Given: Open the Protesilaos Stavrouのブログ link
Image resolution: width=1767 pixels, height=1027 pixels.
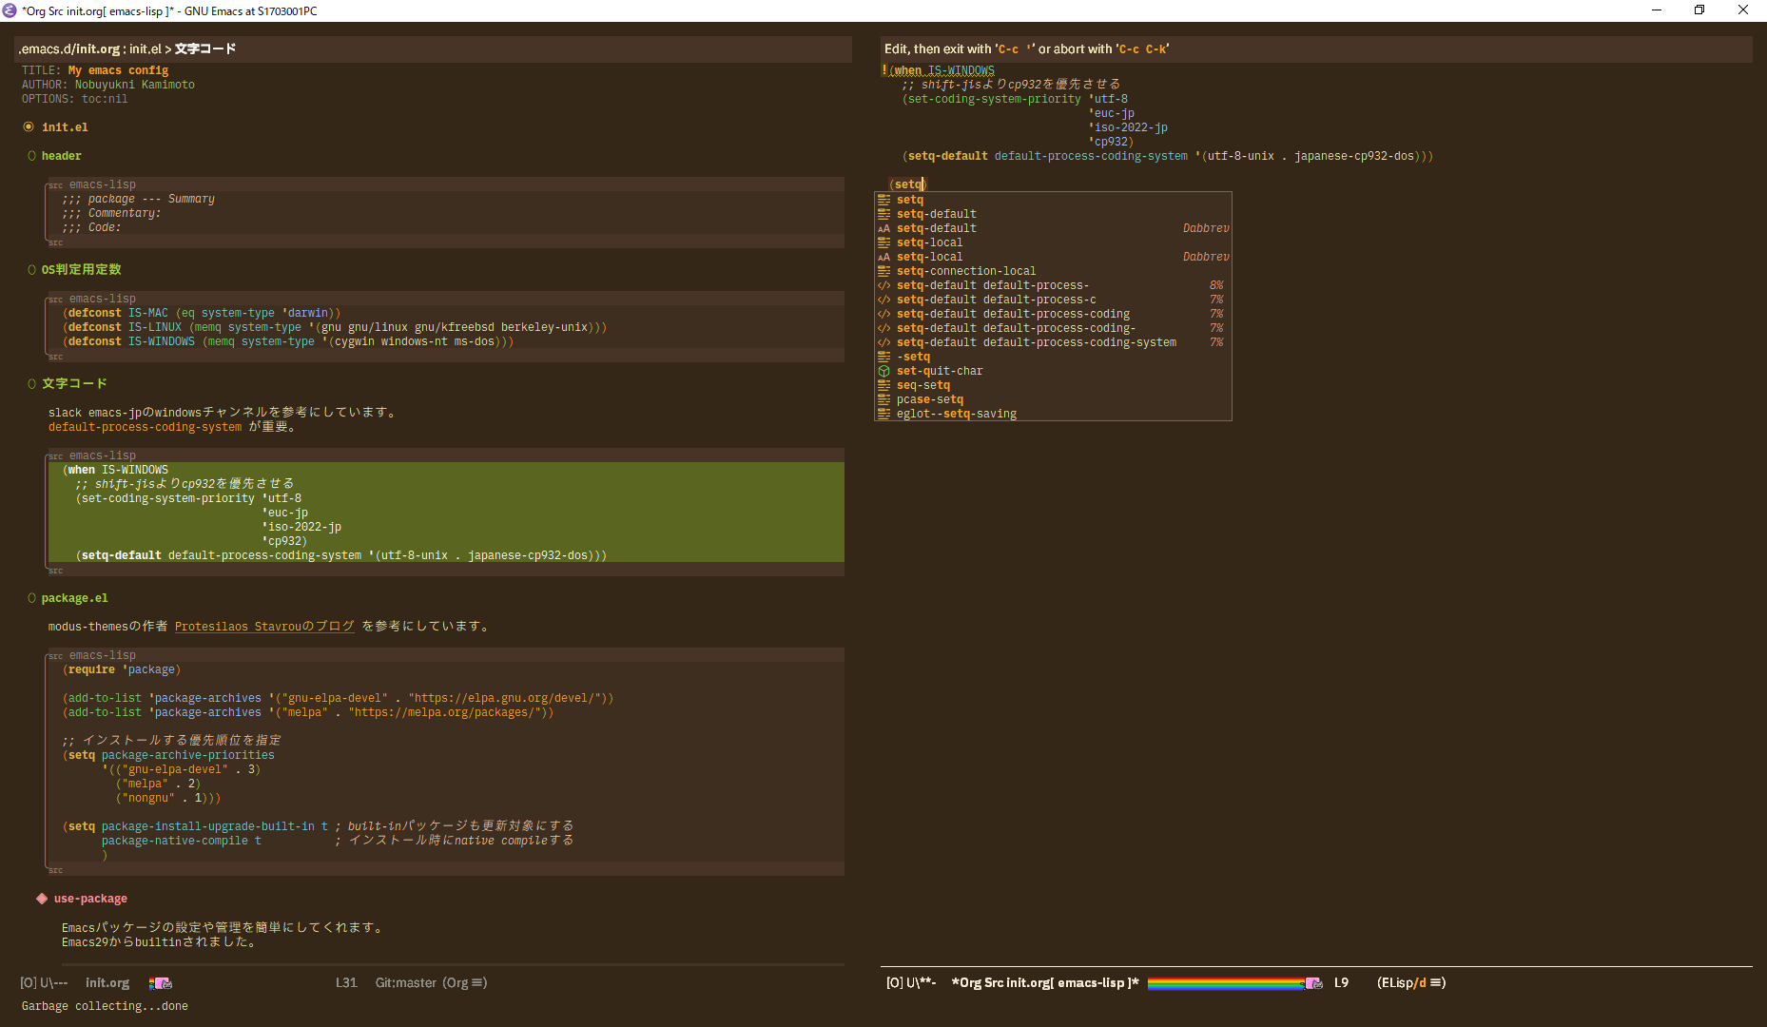Looking at the screenshot, I should pyautogui.click(x=264, y=626).
